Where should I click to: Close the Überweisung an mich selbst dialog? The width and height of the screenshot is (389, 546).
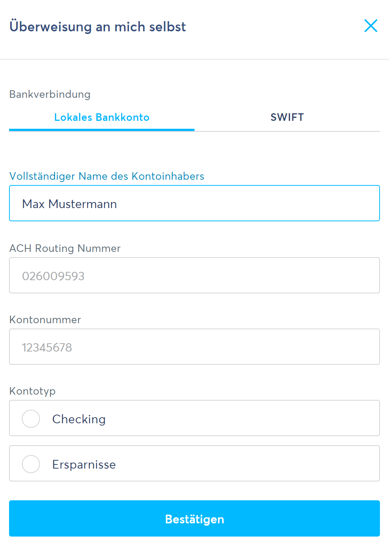[371, 26]
